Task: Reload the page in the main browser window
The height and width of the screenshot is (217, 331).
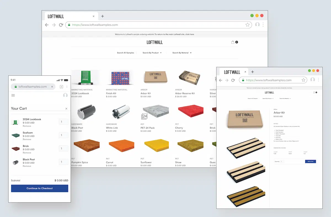Action: pyautogui.click(x=61, y=25)
